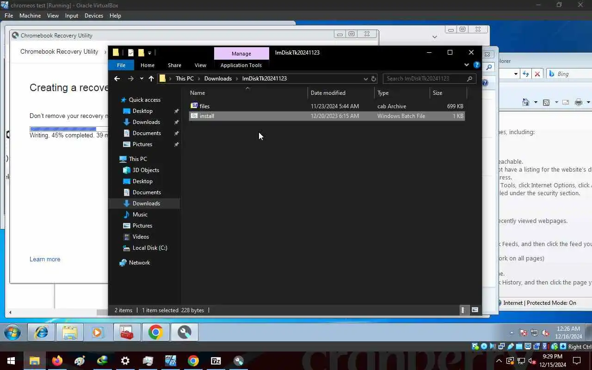The height and width of the screenshot is (370, 592).
Task: Open Explorer help via blue question mark
Action: click(476, 65)
